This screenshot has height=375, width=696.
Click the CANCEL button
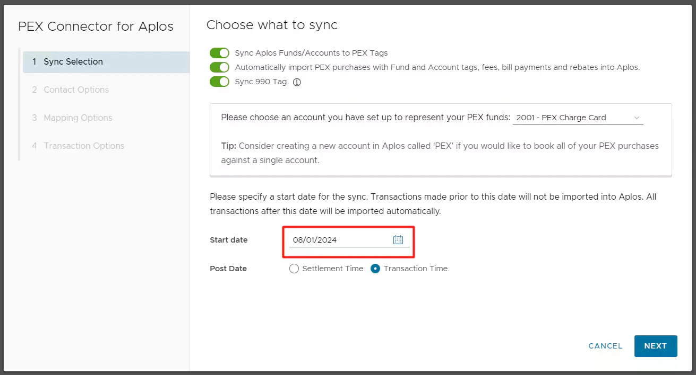[605, 346]
